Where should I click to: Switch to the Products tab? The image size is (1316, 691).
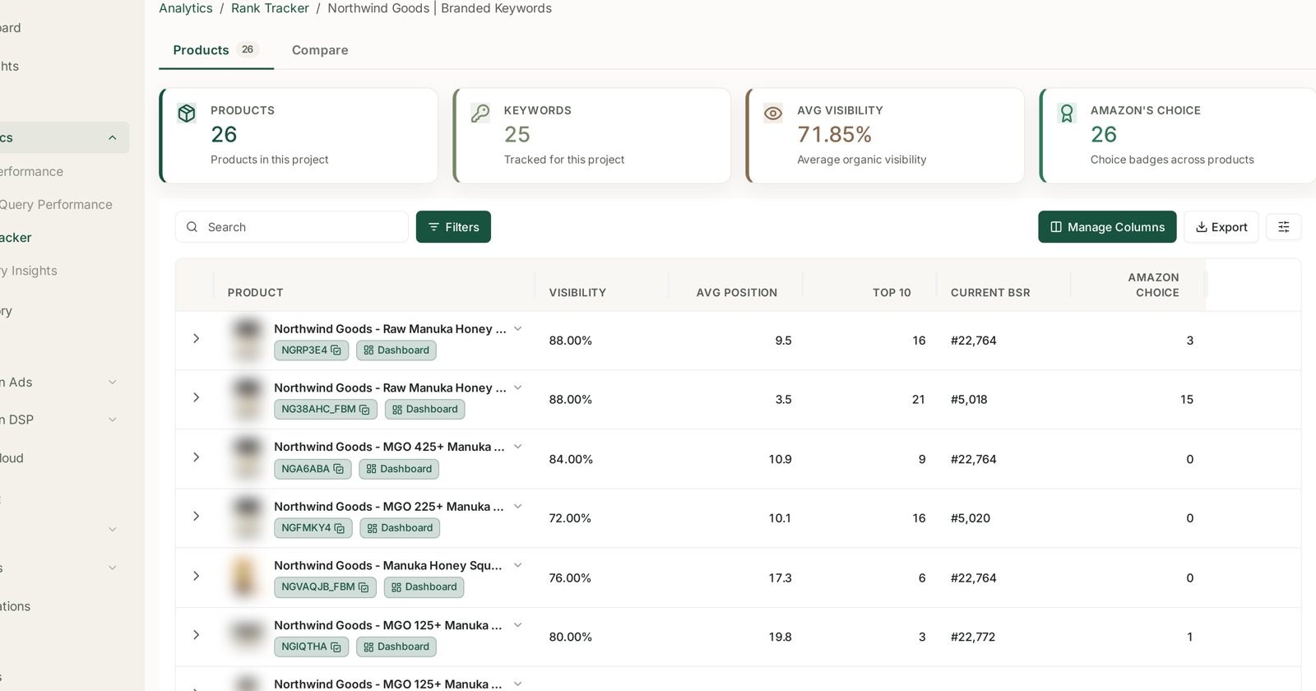(215, 50)
